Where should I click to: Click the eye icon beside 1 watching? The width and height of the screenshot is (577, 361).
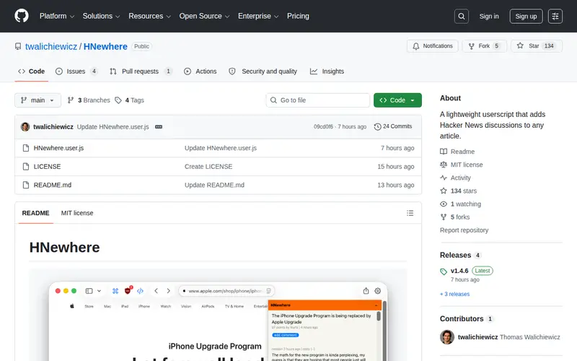click(444, 204)
